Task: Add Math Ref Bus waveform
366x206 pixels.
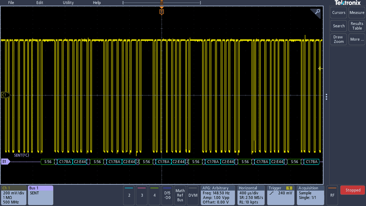Action: pos(180,195)
